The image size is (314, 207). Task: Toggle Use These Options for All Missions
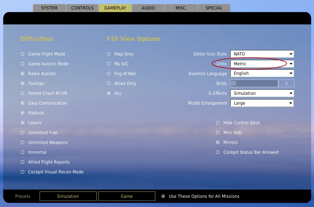coord(163,196)
